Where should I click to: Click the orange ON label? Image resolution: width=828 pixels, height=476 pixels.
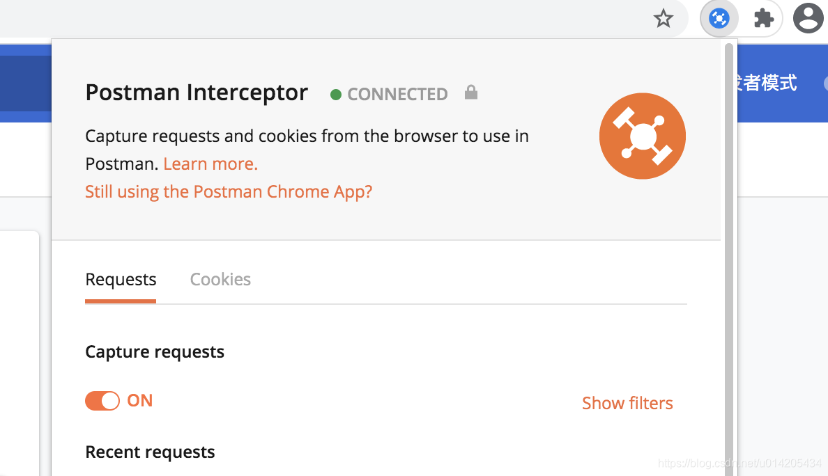point(140,401)
